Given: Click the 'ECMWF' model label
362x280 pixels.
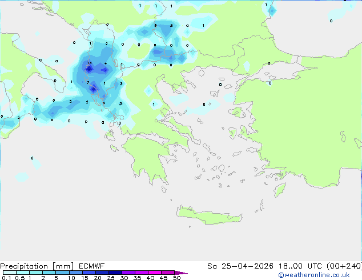Looking at the screenshot, I should pyautogui.click(x=92, y=266).
